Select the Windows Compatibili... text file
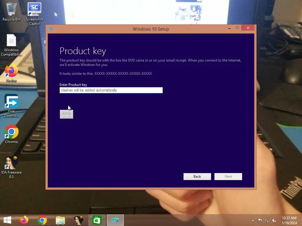Image resolution: width=302 pixels, height=226 pixels. pos(12,45)
